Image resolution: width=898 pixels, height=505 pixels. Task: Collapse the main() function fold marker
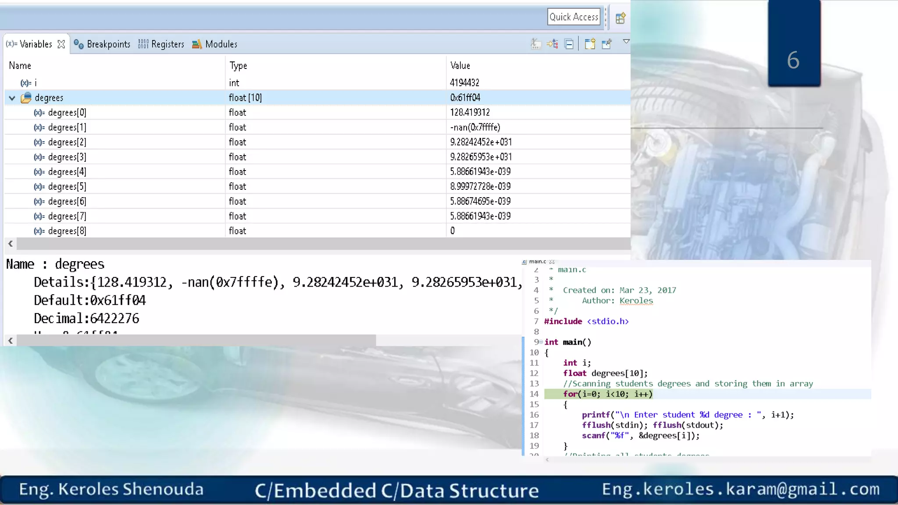[x=541, y=342]
